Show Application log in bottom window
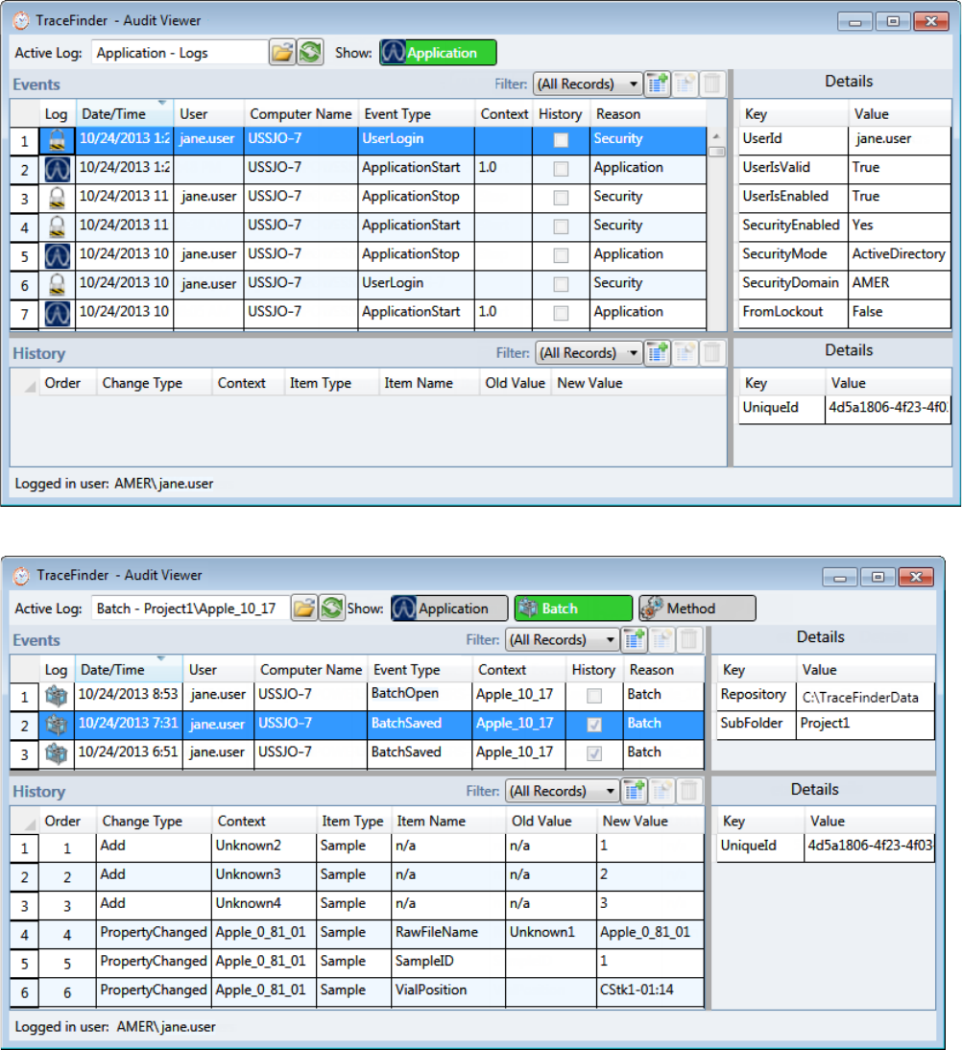The image size is (962, 1050). [449, 609]
